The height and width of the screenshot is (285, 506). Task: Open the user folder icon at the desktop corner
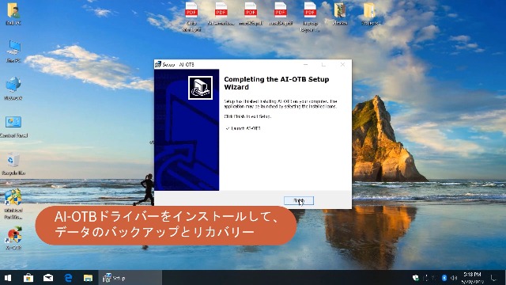(x=13, y=14)
